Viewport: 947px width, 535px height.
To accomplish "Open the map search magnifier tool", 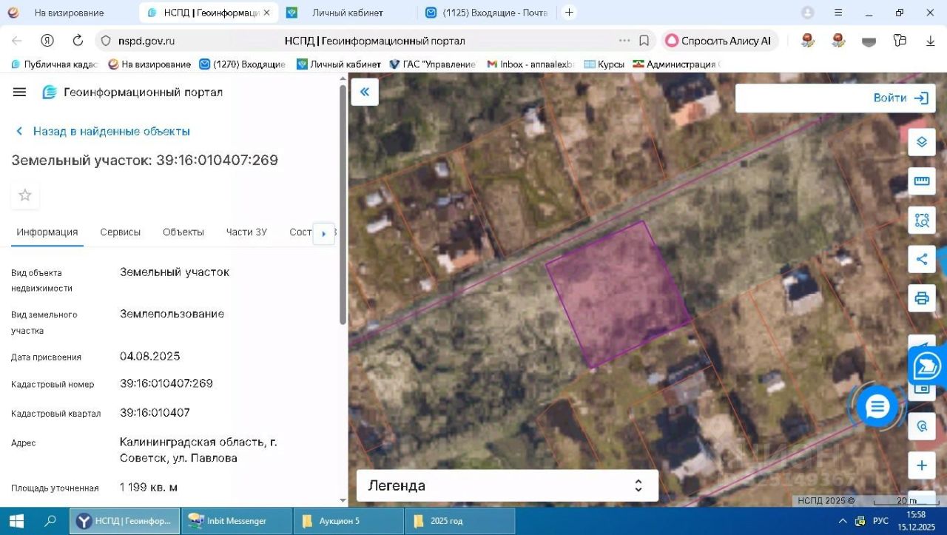I will click(922, 426).
